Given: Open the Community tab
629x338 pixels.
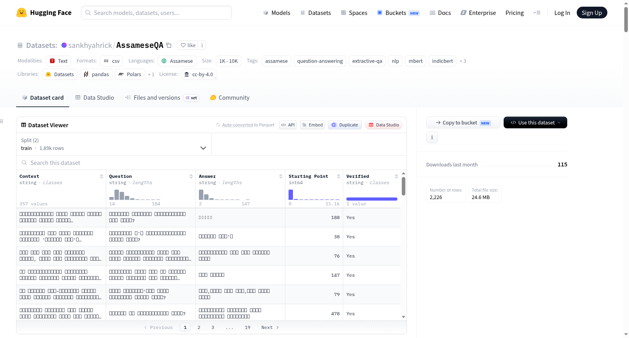Looking at the screenshot, I should tap(230, 98).
